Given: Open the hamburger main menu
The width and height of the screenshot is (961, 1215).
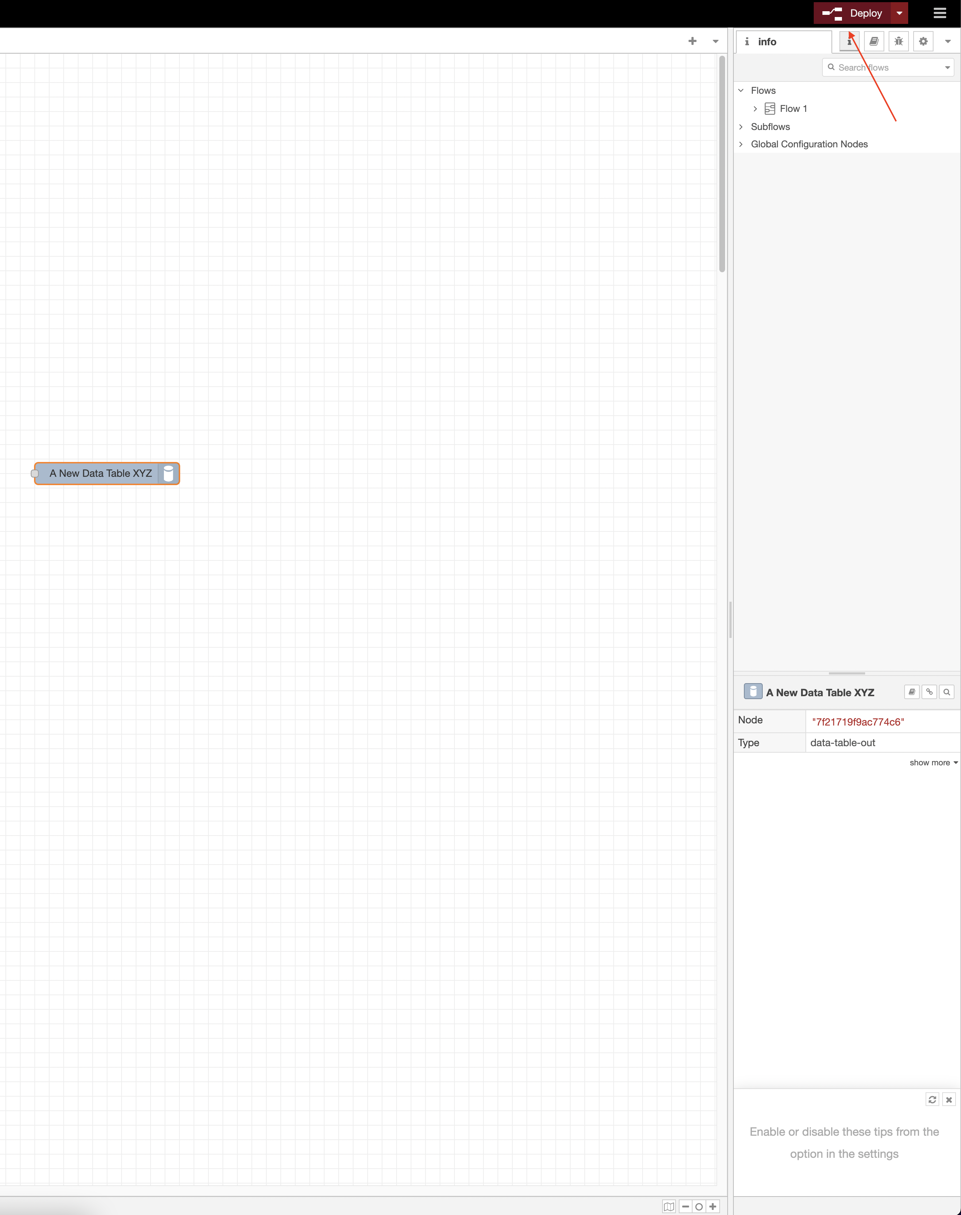Looking at the screenshot, I should tap(940, 13).
